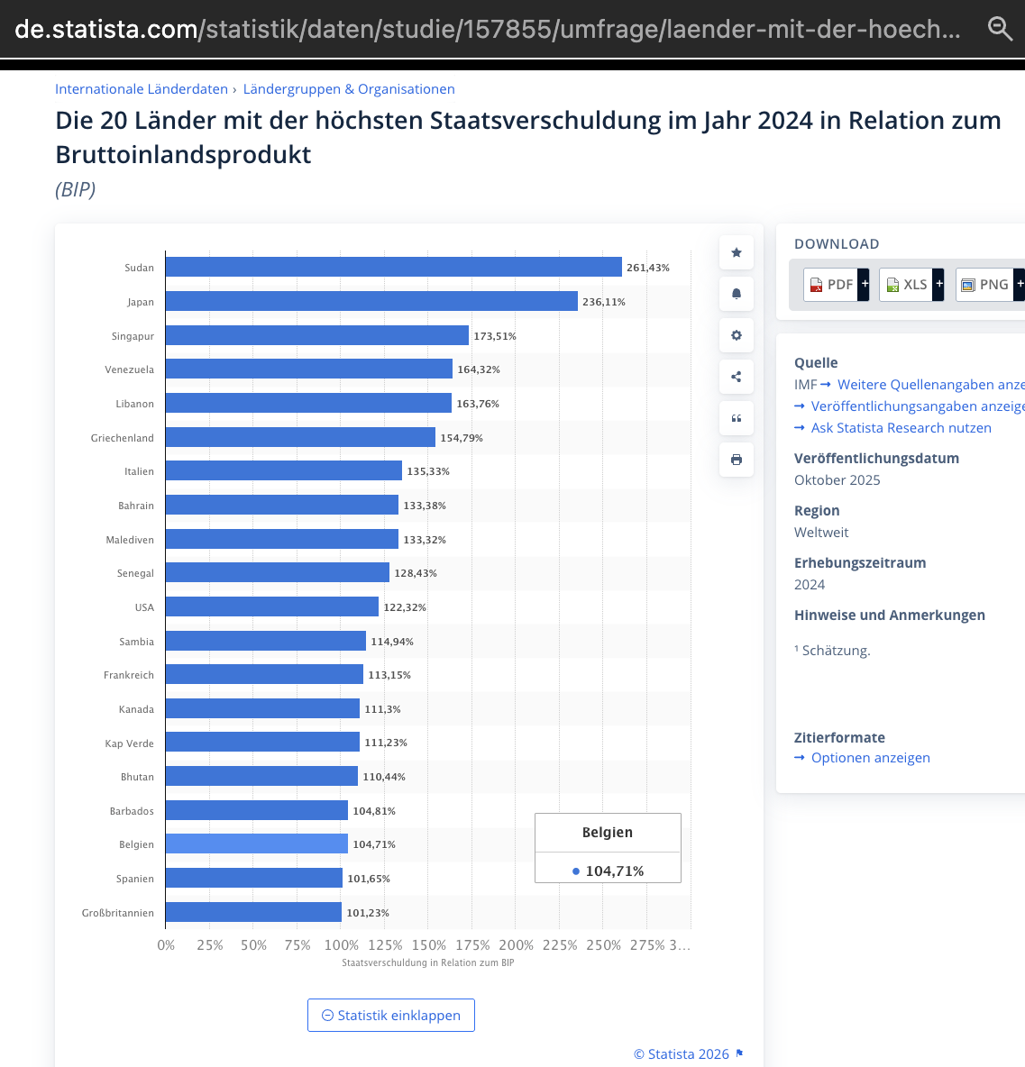The height and width of the screenshot is (1067, 1025).
Task: Click the Japan bar in chart
Action: coord(371,302)
